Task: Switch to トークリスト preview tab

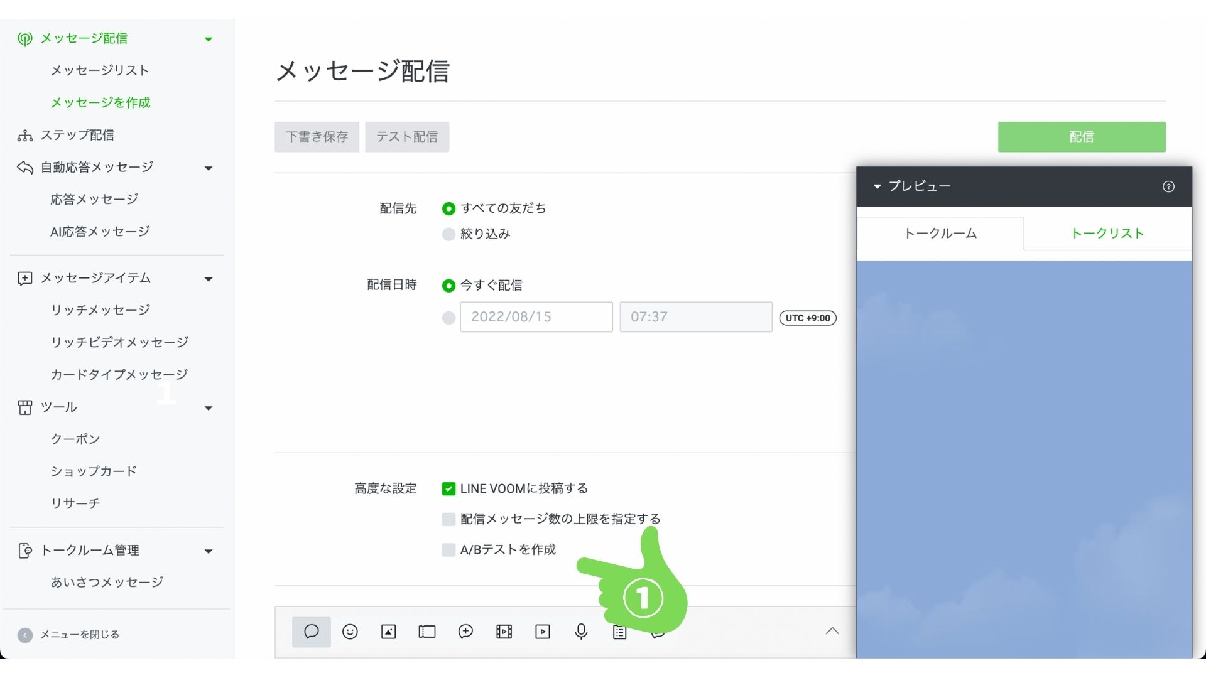Action: click(x=1107, y=234)
